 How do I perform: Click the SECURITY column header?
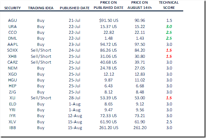pyautogui.click(x=13, y=8)
